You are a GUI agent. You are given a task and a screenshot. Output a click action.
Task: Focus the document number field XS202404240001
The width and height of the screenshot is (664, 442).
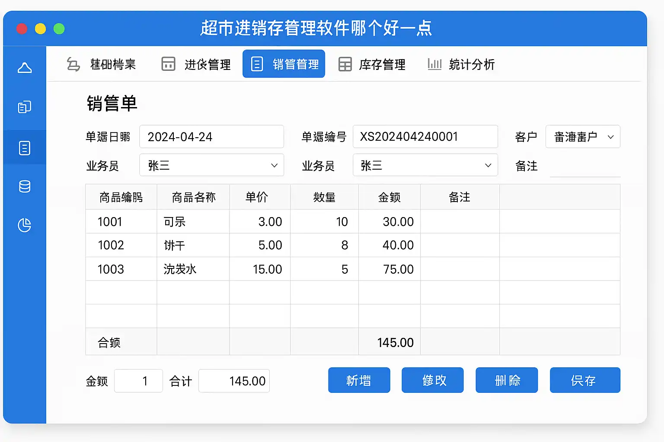coord(425,137)
